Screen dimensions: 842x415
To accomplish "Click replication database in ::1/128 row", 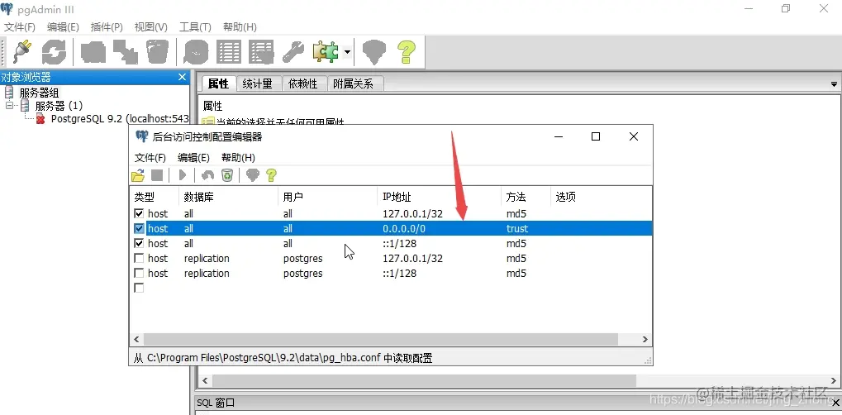I will point(207,273).
